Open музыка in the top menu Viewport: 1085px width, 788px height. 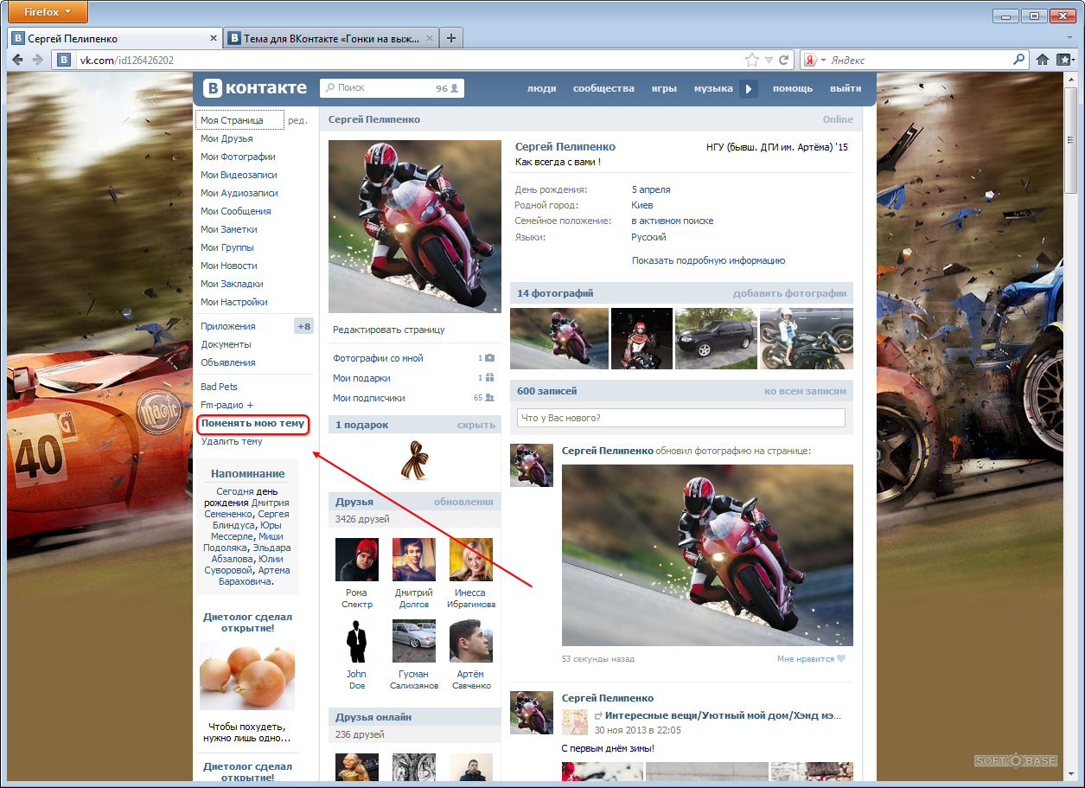pyautogui.click(x=713, y=88)
